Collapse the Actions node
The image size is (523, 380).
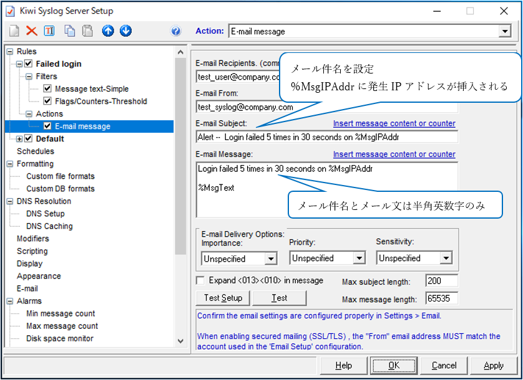[x=29, y=114]
